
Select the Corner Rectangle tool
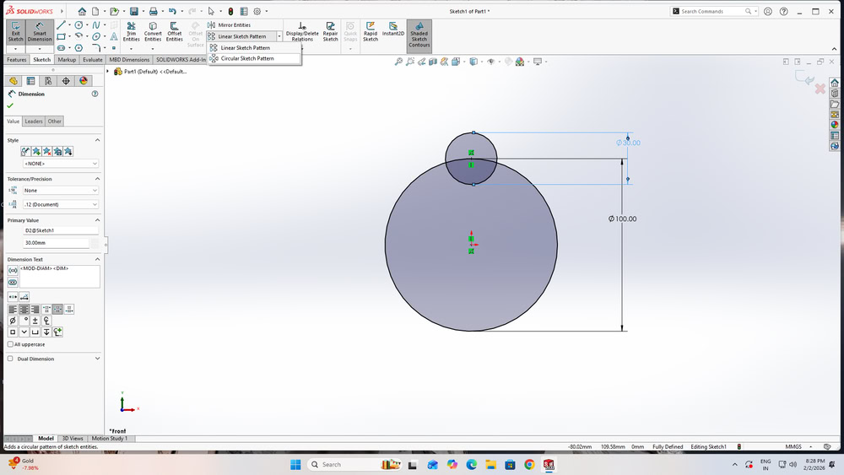click(x=62, y=36)
